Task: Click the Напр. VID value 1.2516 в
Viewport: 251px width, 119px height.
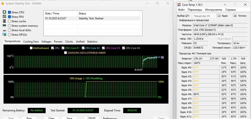Action: click(x=201, y=39)
